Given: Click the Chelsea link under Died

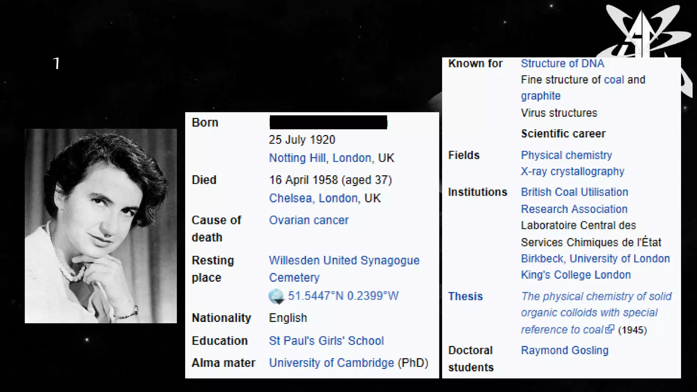Looking at the screenshot, I should (x=290, y=198).
